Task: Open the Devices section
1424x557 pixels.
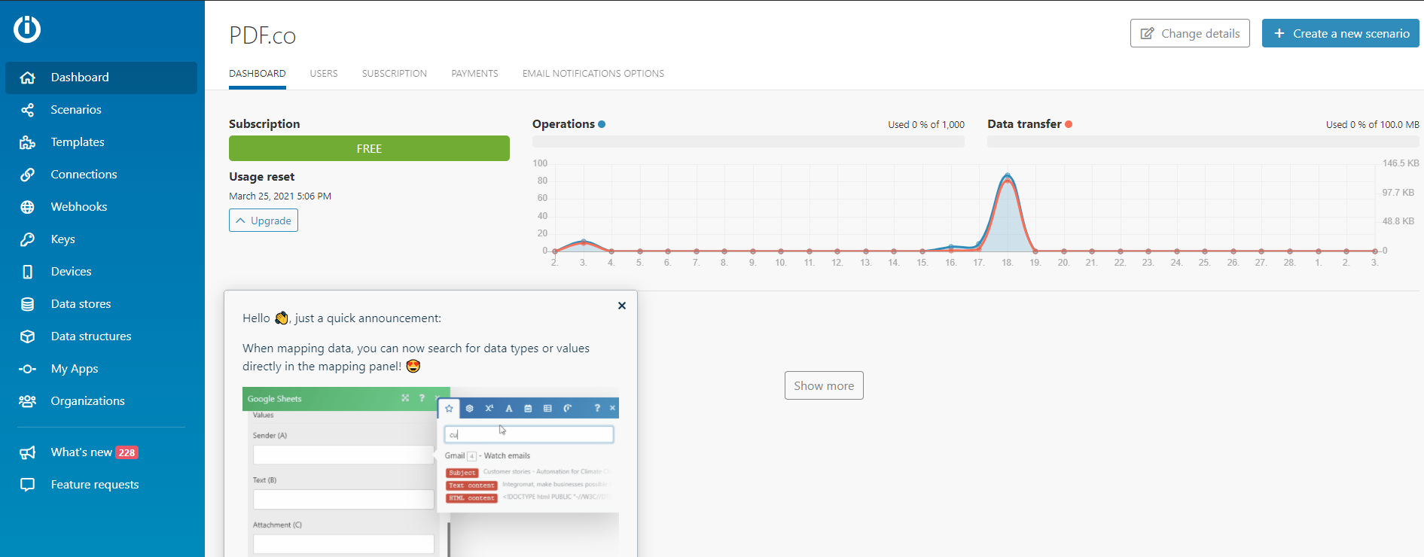Action: coord(101,272)
